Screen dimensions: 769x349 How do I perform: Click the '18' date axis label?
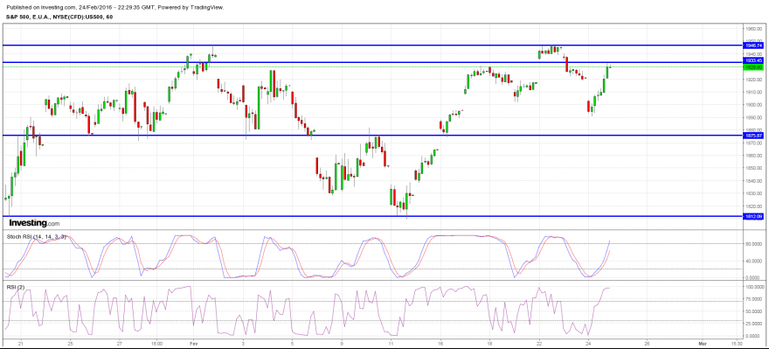(489, 344)
